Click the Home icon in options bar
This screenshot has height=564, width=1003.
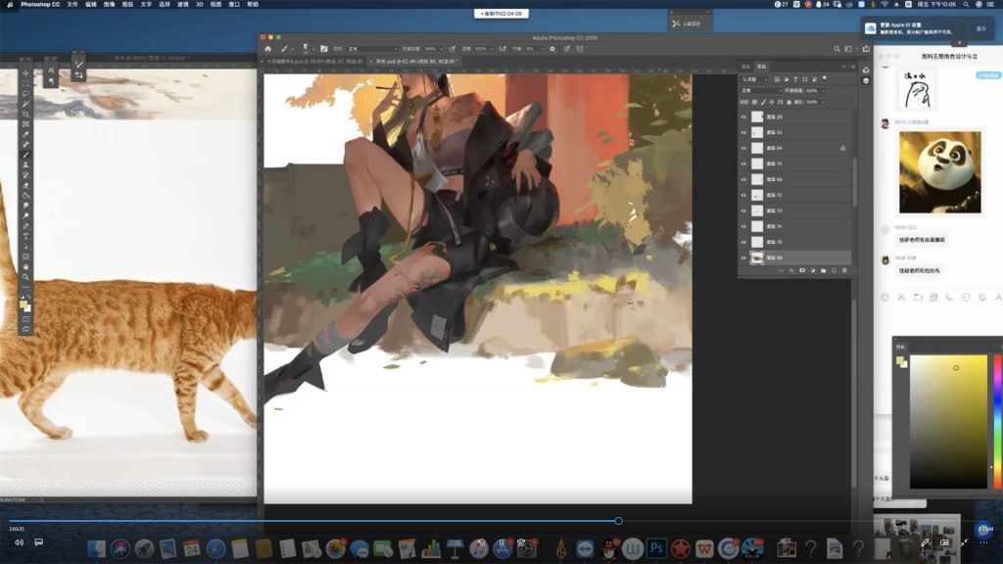click(268, 48)
